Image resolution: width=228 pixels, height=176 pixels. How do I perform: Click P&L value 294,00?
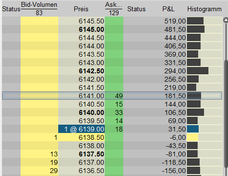tap(175, 71)
